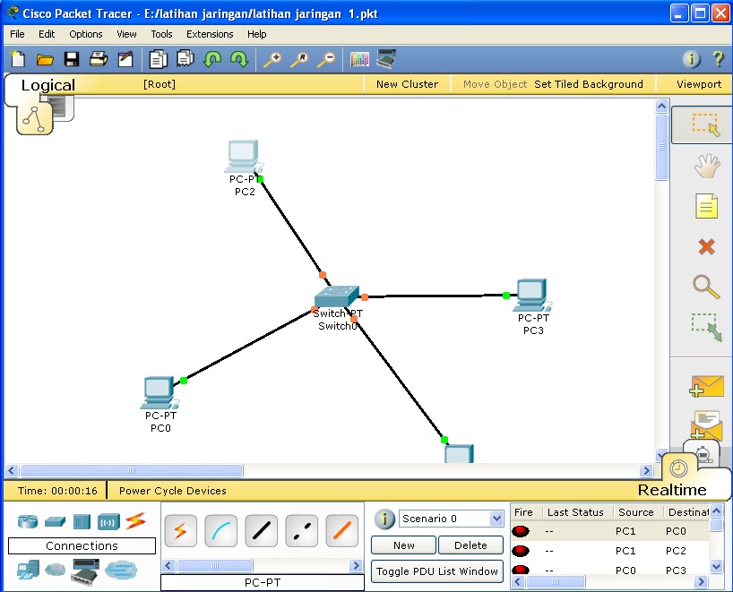Select the Place Note tool
Viewport: 733px width, 592px height.
[706, 206]
